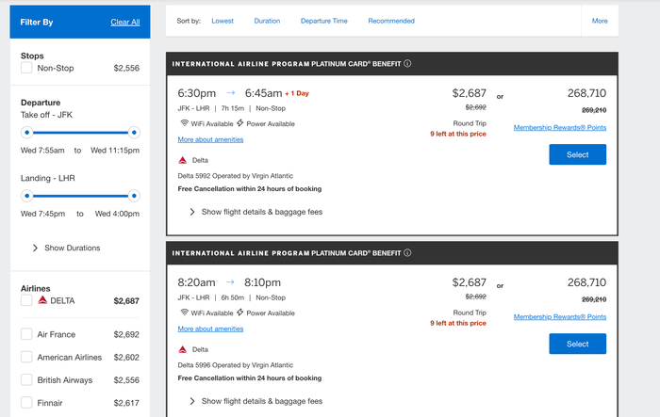Click the 'Filter By' header
Viewport: 660px width, 417px height.
(37, 22)
